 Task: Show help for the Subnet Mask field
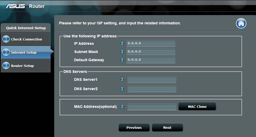click(x=122, y=52)
